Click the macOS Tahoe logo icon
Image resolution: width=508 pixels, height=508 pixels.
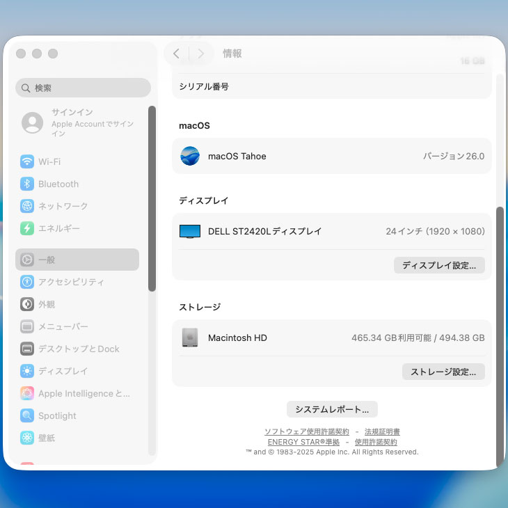(x=190, y=156)
